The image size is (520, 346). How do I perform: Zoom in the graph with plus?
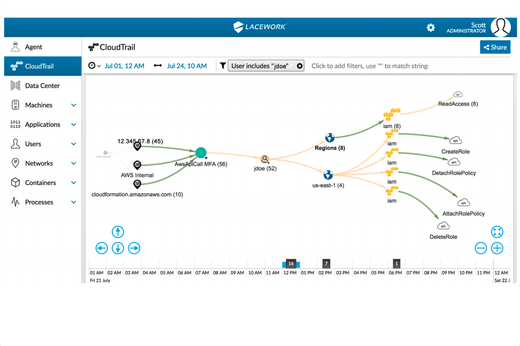tap(497, 248)
